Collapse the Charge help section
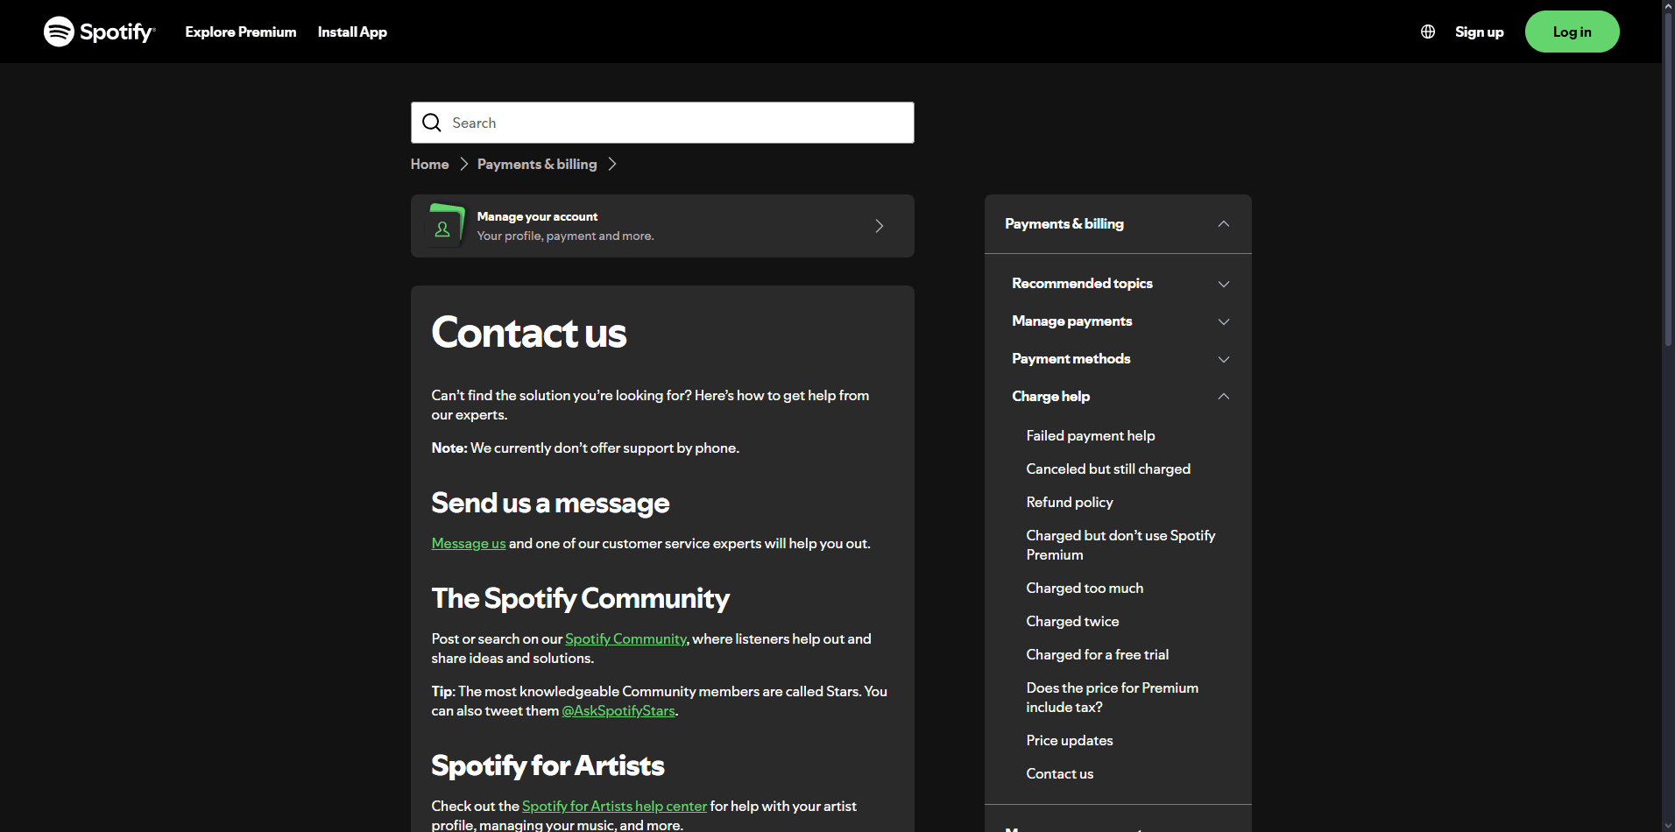1675x832 pixels. (x=1224, y=397)
